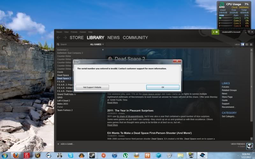Open the Steam menu
Screen dimensions: 255x159
(x=59, y=32)
